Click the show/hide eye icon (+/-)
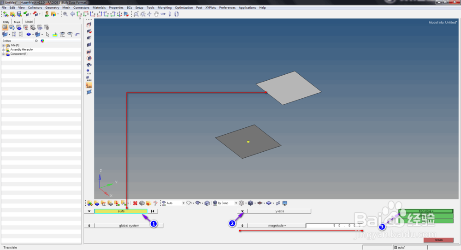 (62, 35)
